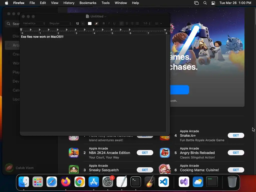The height and width of the screenshot is (192, 256).
Task: Open the NBA 2K24 Arcade Edition app icon
Action: point(74,153)
